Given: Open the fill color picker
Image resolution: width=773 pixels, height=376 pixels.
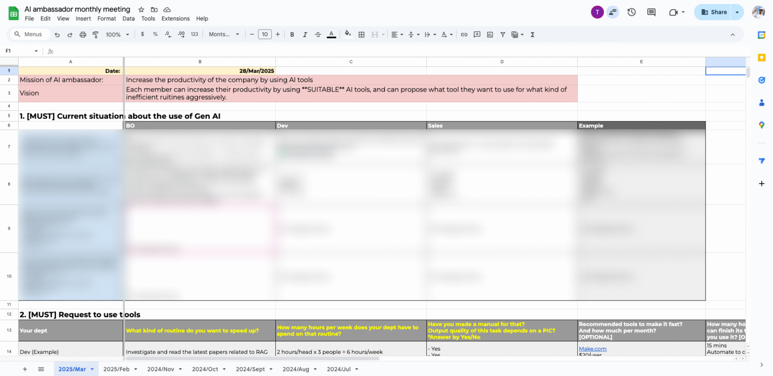Looking at the screenshot, I should point(348,34).
